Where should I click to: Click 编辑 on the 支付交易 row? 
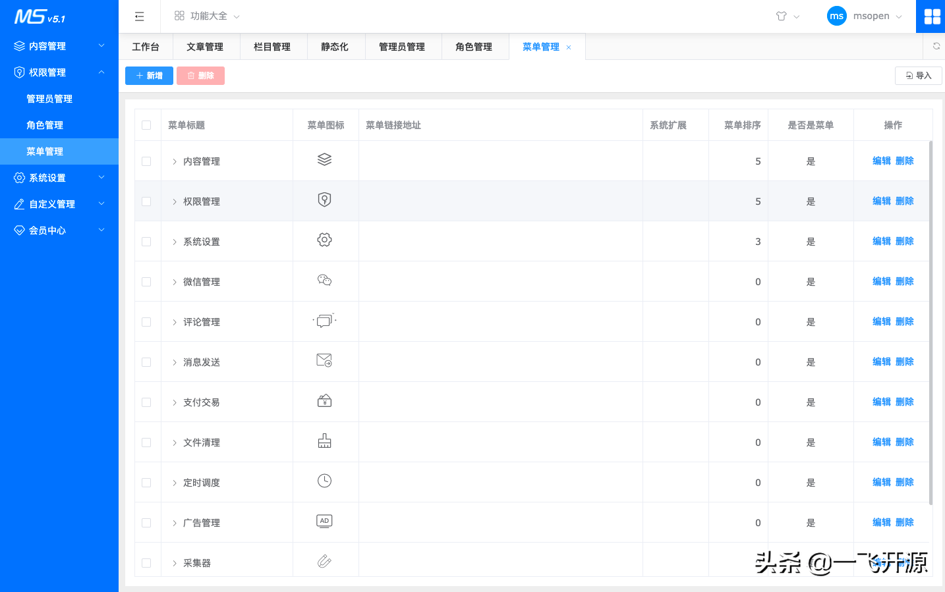click(x=881, y=401)
